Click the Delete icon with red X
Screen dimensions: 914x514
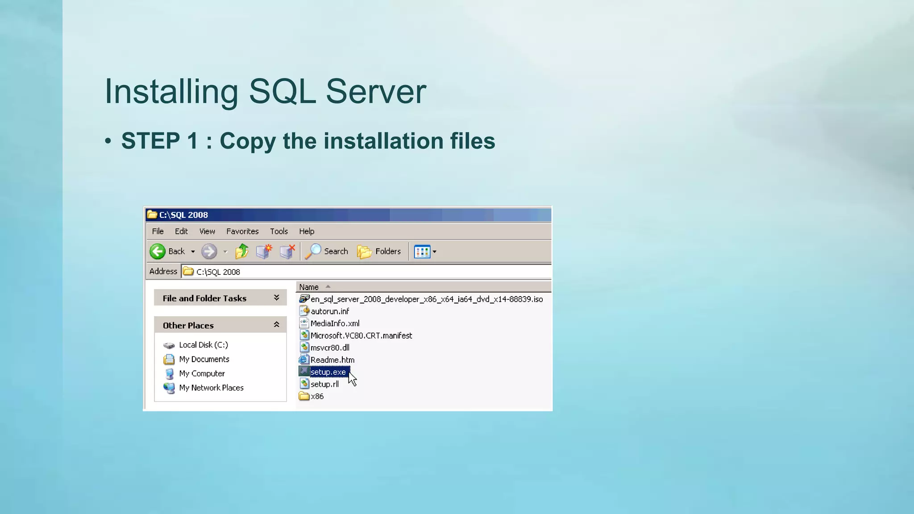[x=287, y=251]
